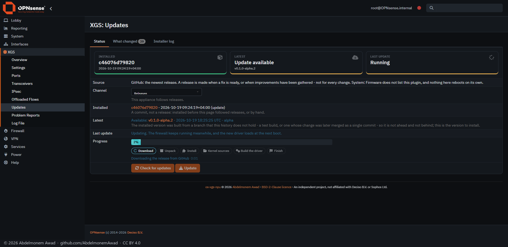The image size is (508, 247).
Task: Open the Channel Releases dropdown
Action: (x=166, y=92)
